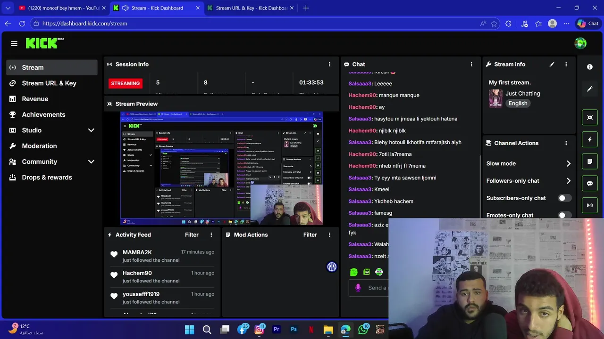The image size is (604, 339).
Task: Click the English language tag
Action: coord(518,104)
